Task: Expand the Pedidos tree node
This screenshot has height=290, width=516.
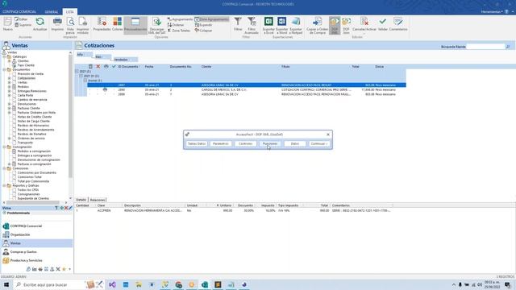Action: (x=9, y=87)
